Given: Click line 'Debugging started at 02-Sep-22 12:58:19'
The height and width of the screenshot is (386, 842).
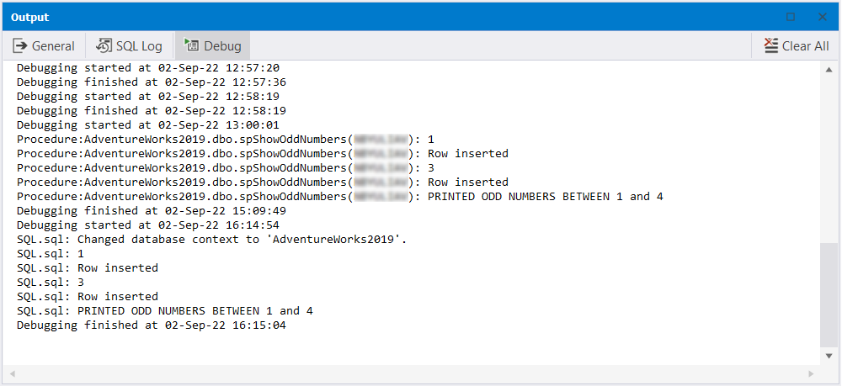Looking at the screenshot, I should point(147,97).
